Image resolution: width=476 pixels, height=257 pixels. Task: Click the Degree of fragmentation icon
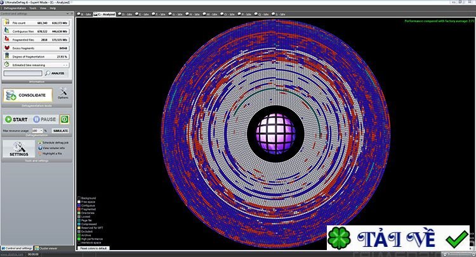(7, 56)
